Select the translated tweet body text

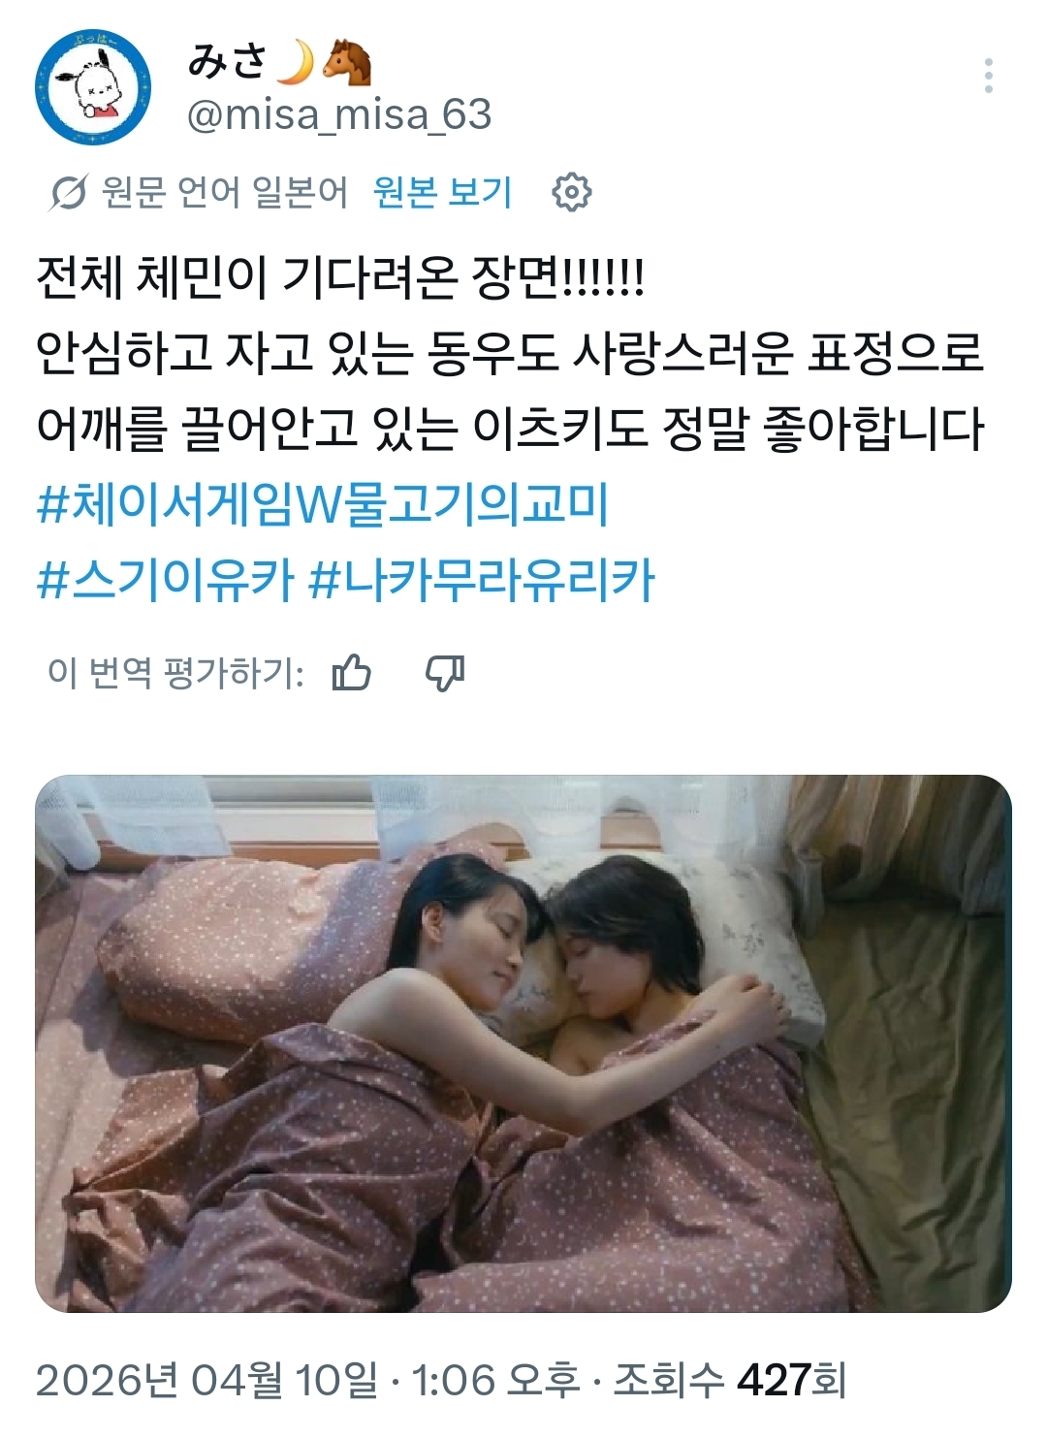click(510, 354)
